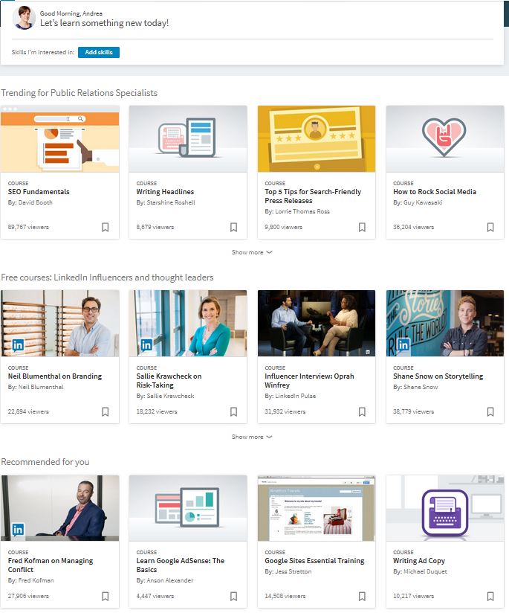
Task: Open the Google Sites course thumbnail
Action: [x=317, y=508]
